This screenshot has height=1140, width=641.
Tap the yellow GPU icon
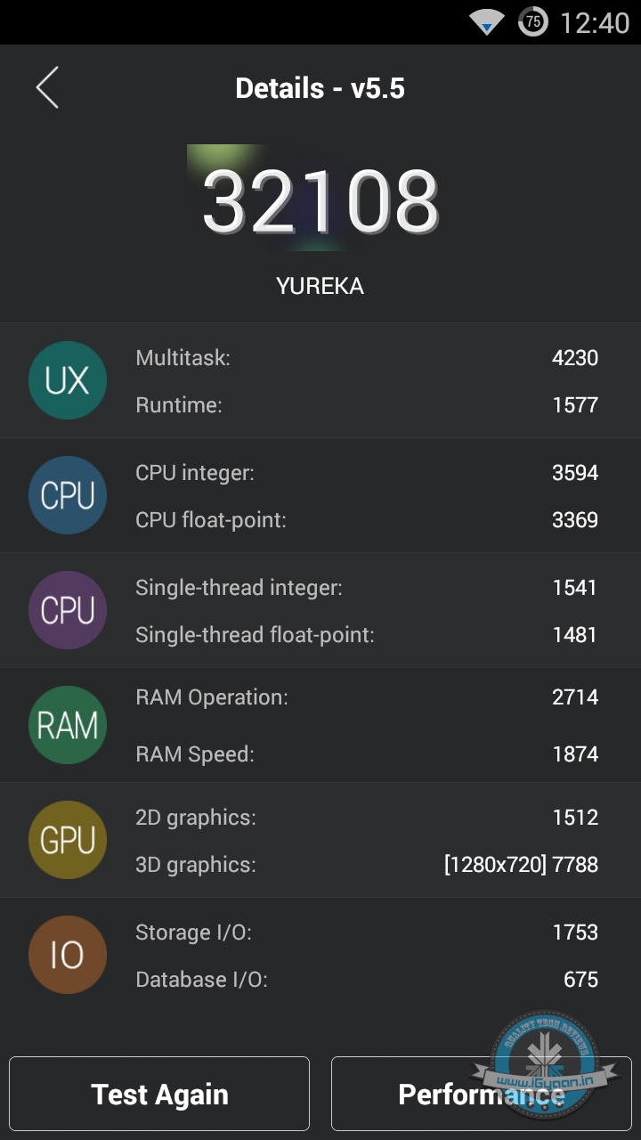click(x=68, y=840)
